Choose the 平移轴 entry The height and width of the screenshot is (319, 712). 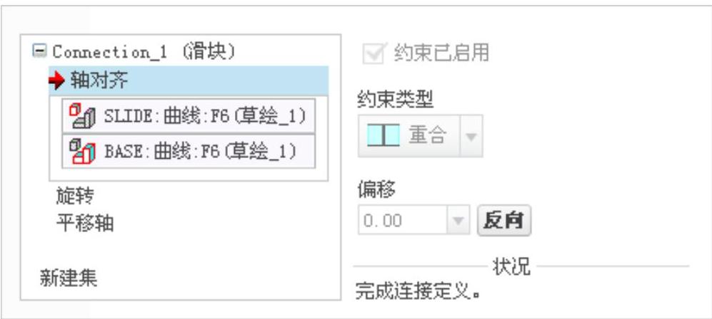tap(85, 223)
